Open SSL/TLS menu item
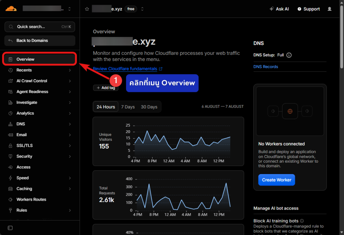 [40, 145]
